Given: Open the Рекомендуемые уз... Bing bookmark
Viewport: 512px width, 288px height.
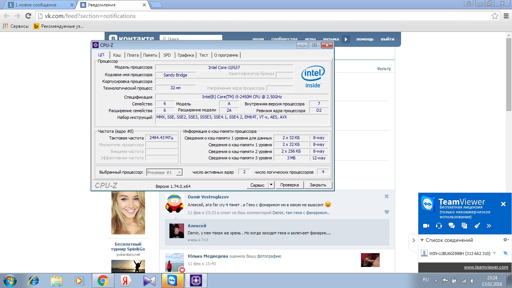Looking at the screenshot, I should 58,26.
